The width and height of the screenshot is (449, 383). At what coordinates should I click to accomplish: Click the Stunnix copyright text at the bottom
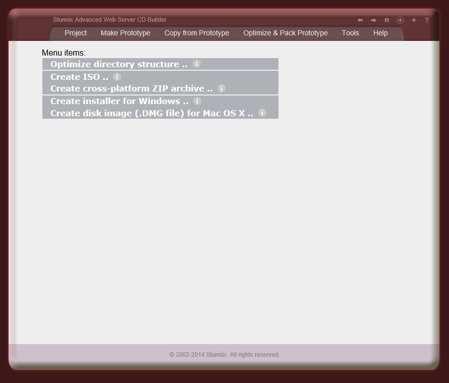pos(224,354)
